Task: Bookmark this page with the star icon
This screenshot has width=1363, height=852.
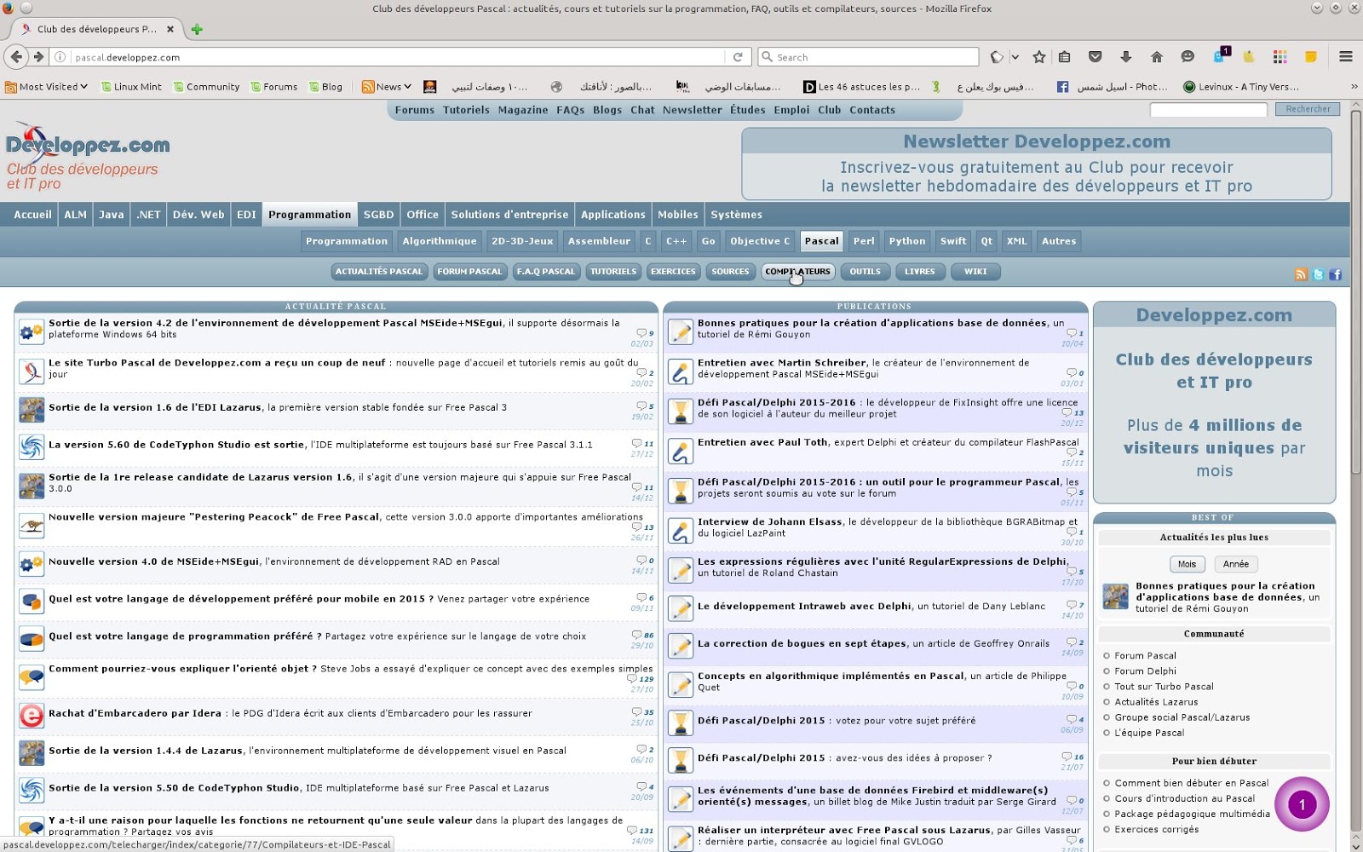Action: pos(1038,57)
